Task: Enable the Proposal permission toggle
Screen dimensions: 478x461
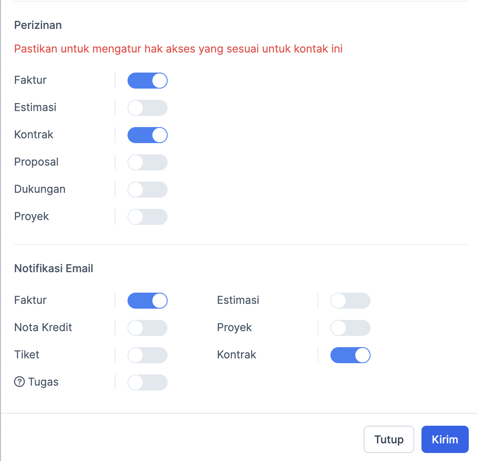Action: 148,162
